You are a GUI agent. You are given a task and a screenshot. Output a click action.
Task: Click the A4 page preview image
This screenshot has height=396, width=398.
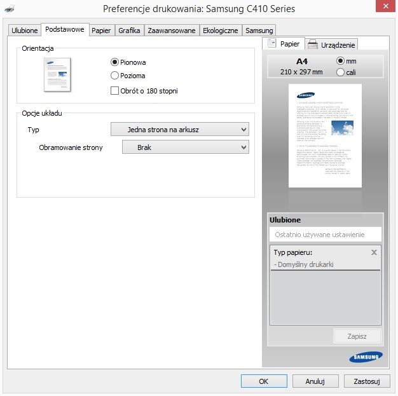(325, 135)
